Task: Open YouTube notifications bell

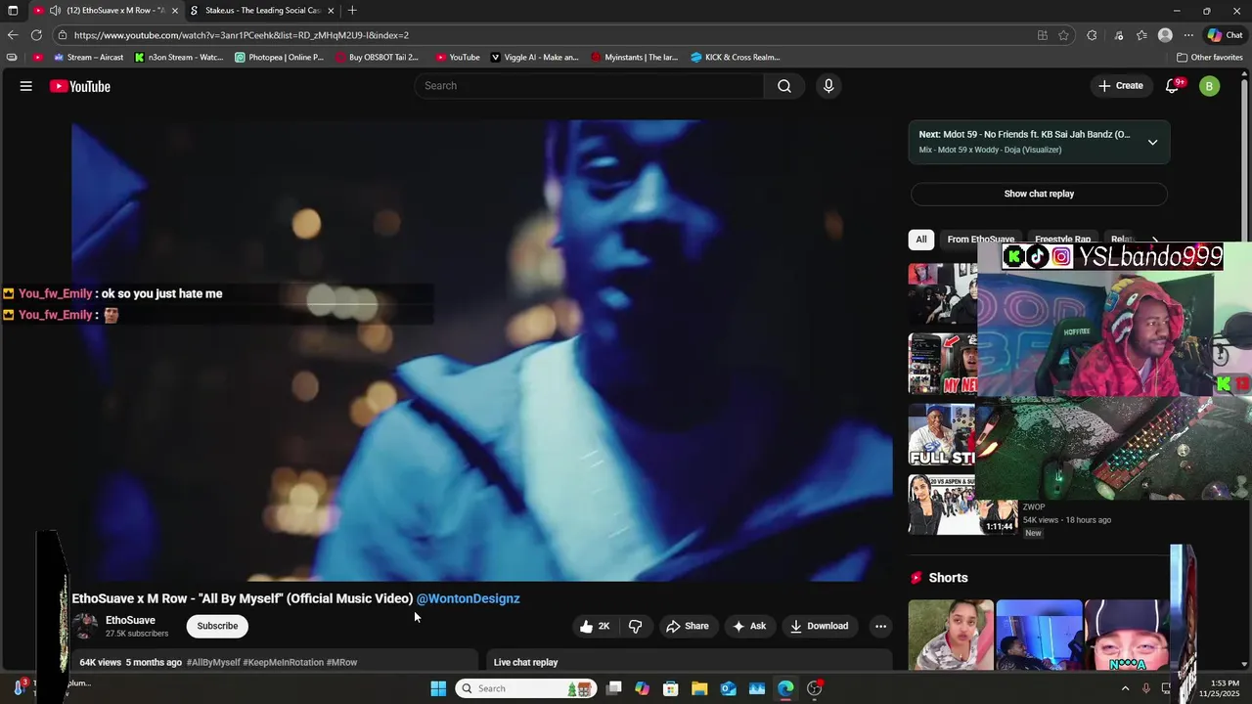Action: (1172, 86)
